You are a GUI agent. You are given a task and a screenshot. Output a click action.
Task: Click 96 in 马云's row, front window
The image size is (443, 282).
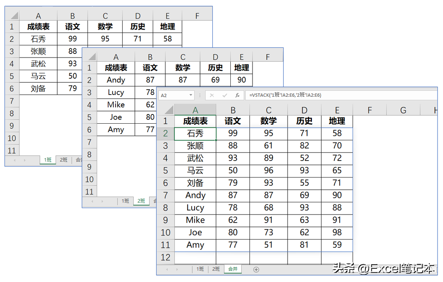point(268,171)
